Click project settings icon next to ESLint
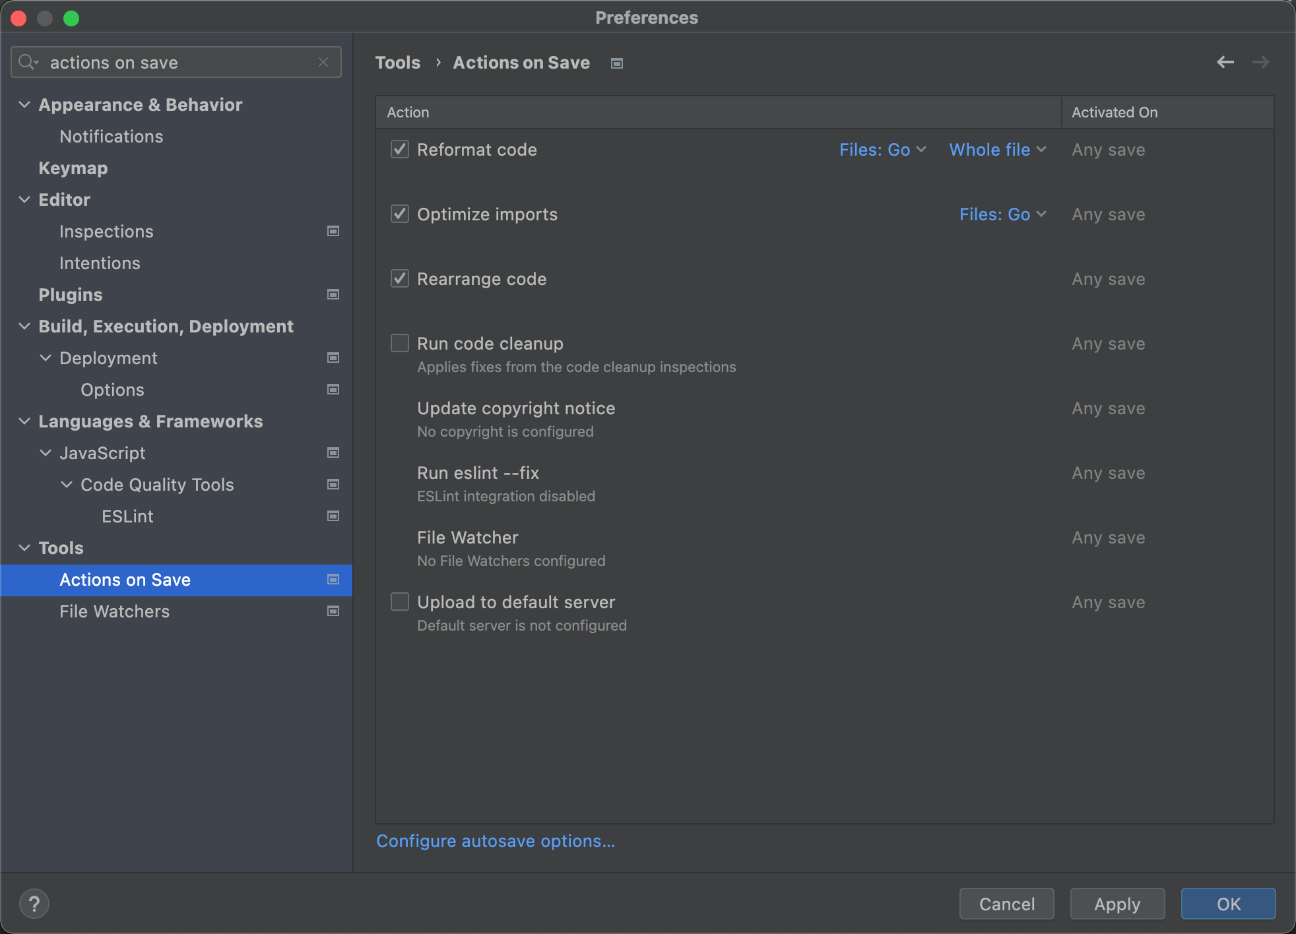 click(333, 516)
